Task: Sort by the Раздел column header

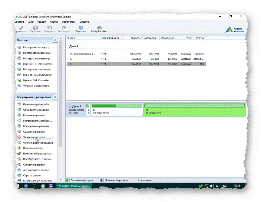Action: coord(83,38)
